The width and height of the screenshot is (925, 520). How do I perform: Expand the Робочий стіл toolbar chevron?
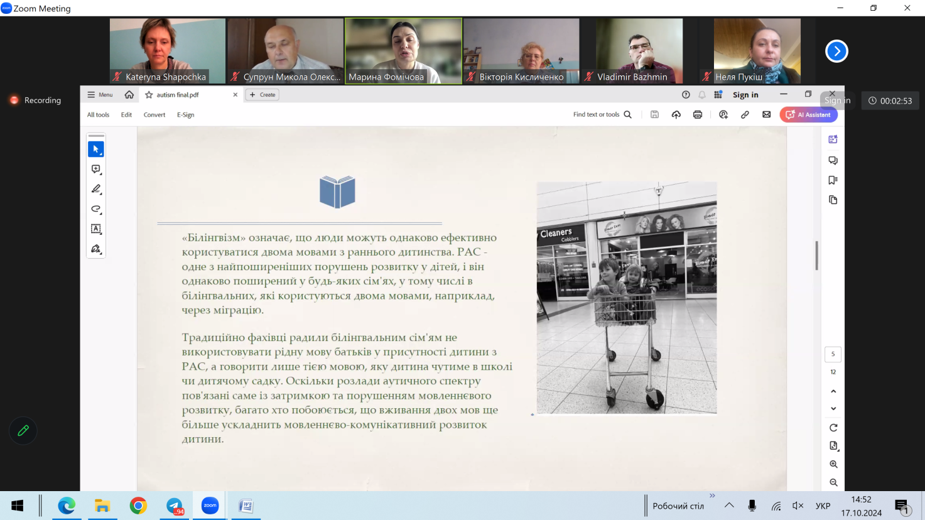pyautogui.click(x=712, y=496)
